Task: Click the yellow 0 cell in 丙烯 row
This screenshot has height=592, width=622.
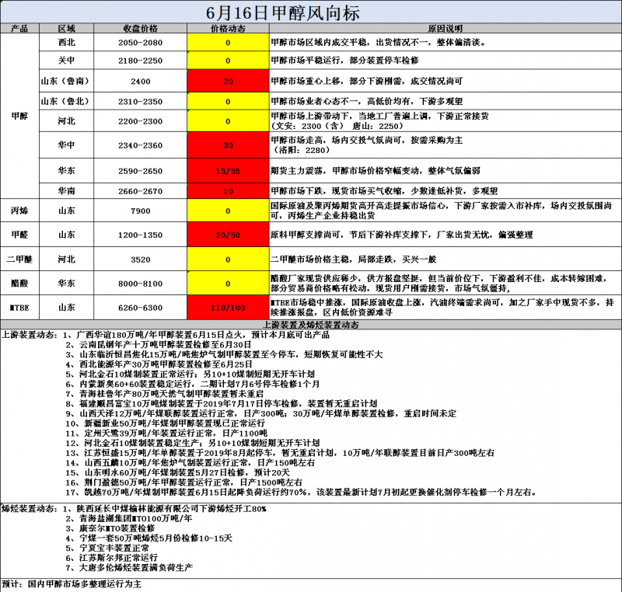Action: (x=228, y=211)
